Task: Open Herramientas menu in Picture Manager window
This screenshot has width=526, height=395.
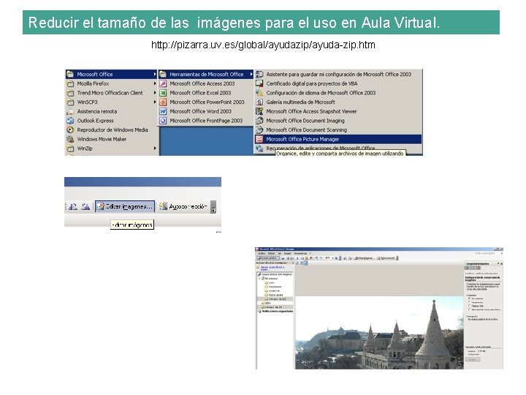Action: (300, 253)
